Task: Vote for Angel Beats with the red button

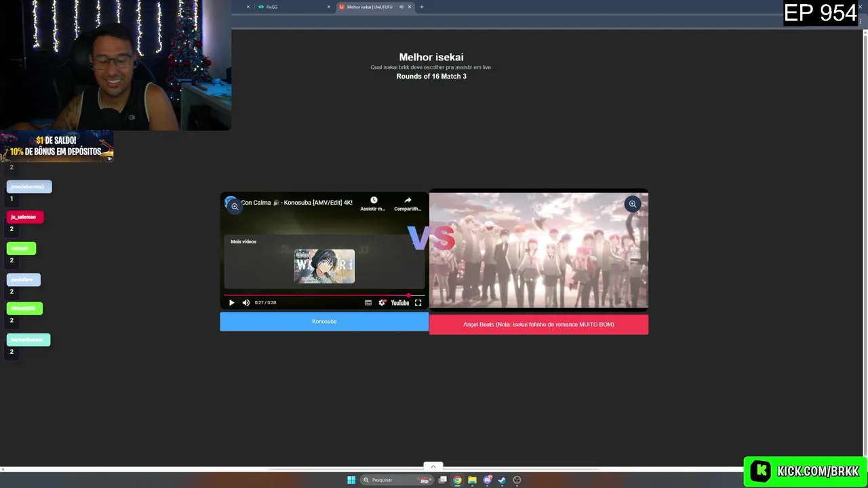Action: [x=538, y=324]
